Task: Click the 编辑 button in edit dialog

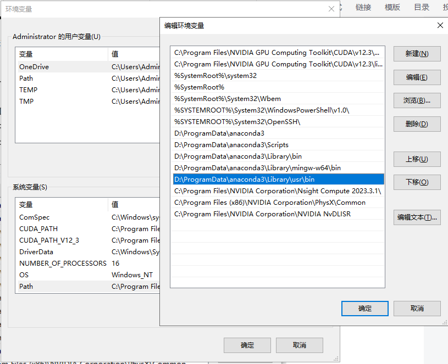Action: click(x=416, y=77)
